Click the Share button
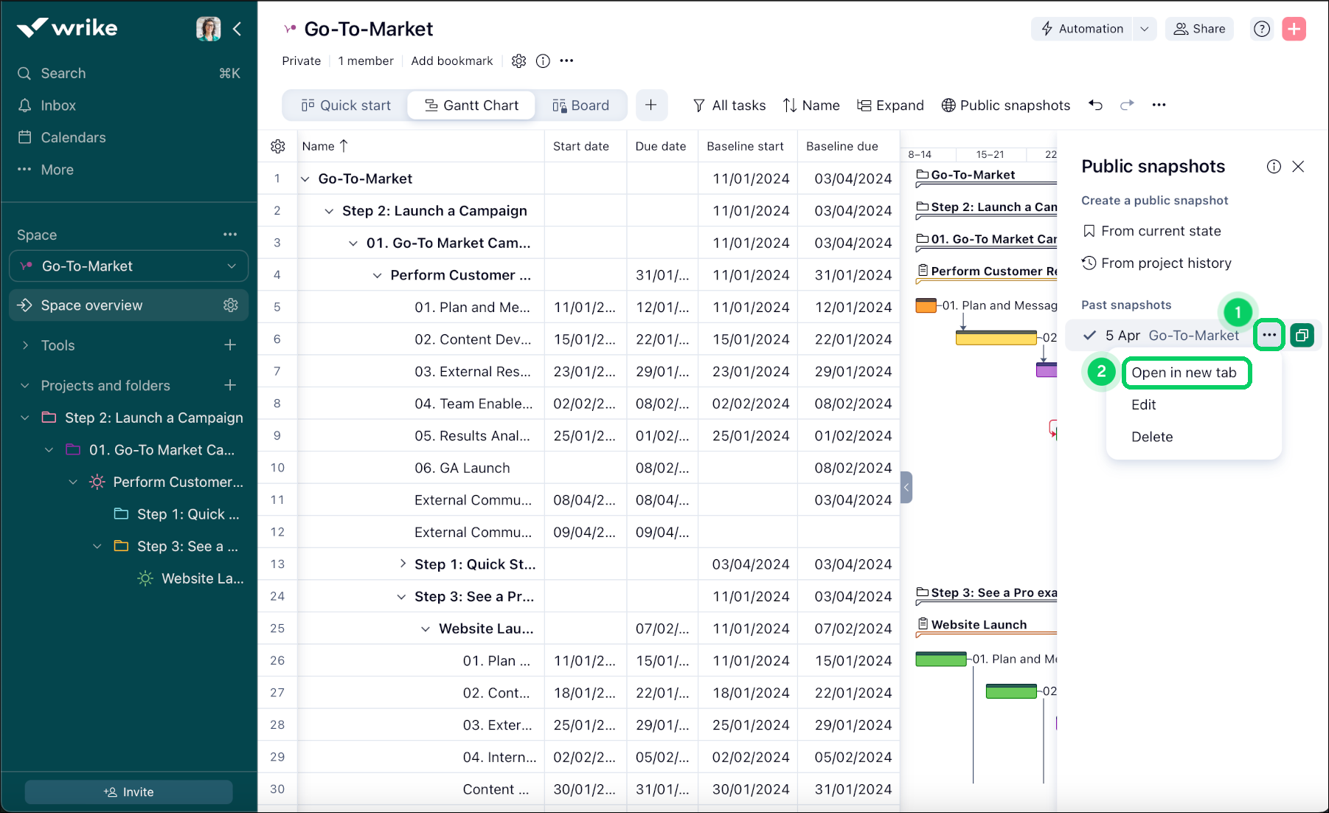Screen dimensions: 1329x813 (x=1199, y=29)
